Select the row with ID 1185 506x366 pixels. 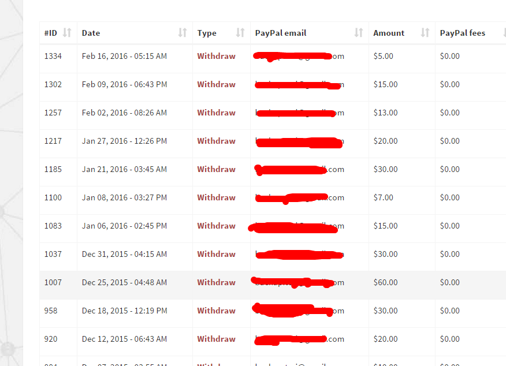pos(53,169)
